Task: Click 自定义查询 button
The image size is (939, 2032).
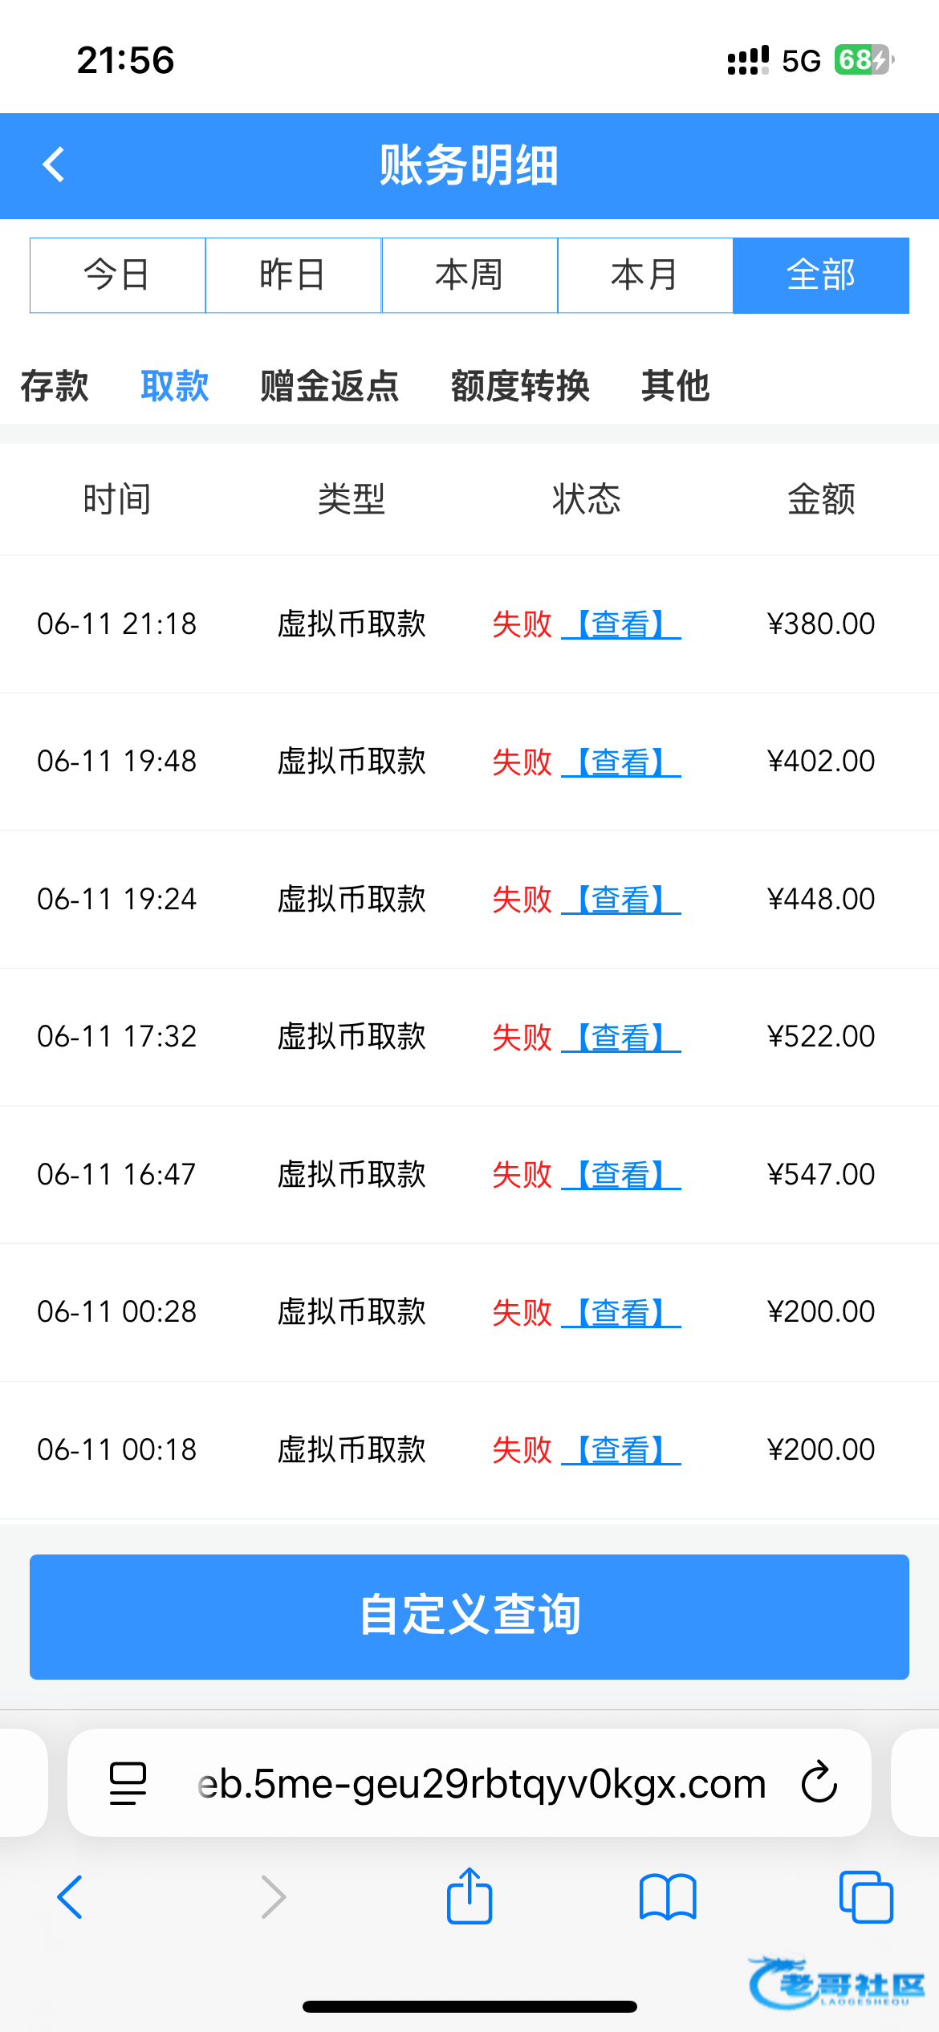Action: click(469, 1616)
